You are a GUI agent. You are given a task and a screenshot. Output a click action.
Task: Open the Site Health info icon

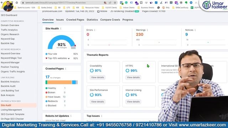[x=61, y=28]
